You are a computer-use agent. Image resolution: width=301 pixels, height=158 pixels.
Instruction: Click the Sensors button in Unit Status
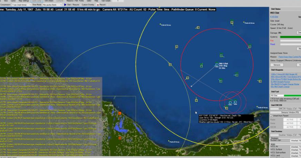tap(277, 65)
